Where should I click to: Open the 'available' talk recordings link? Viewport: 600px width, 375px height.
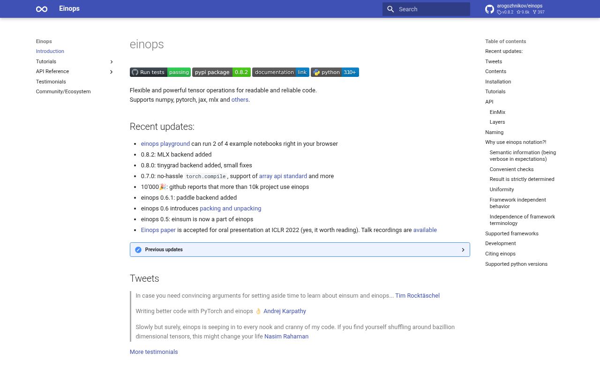(425, 230)
